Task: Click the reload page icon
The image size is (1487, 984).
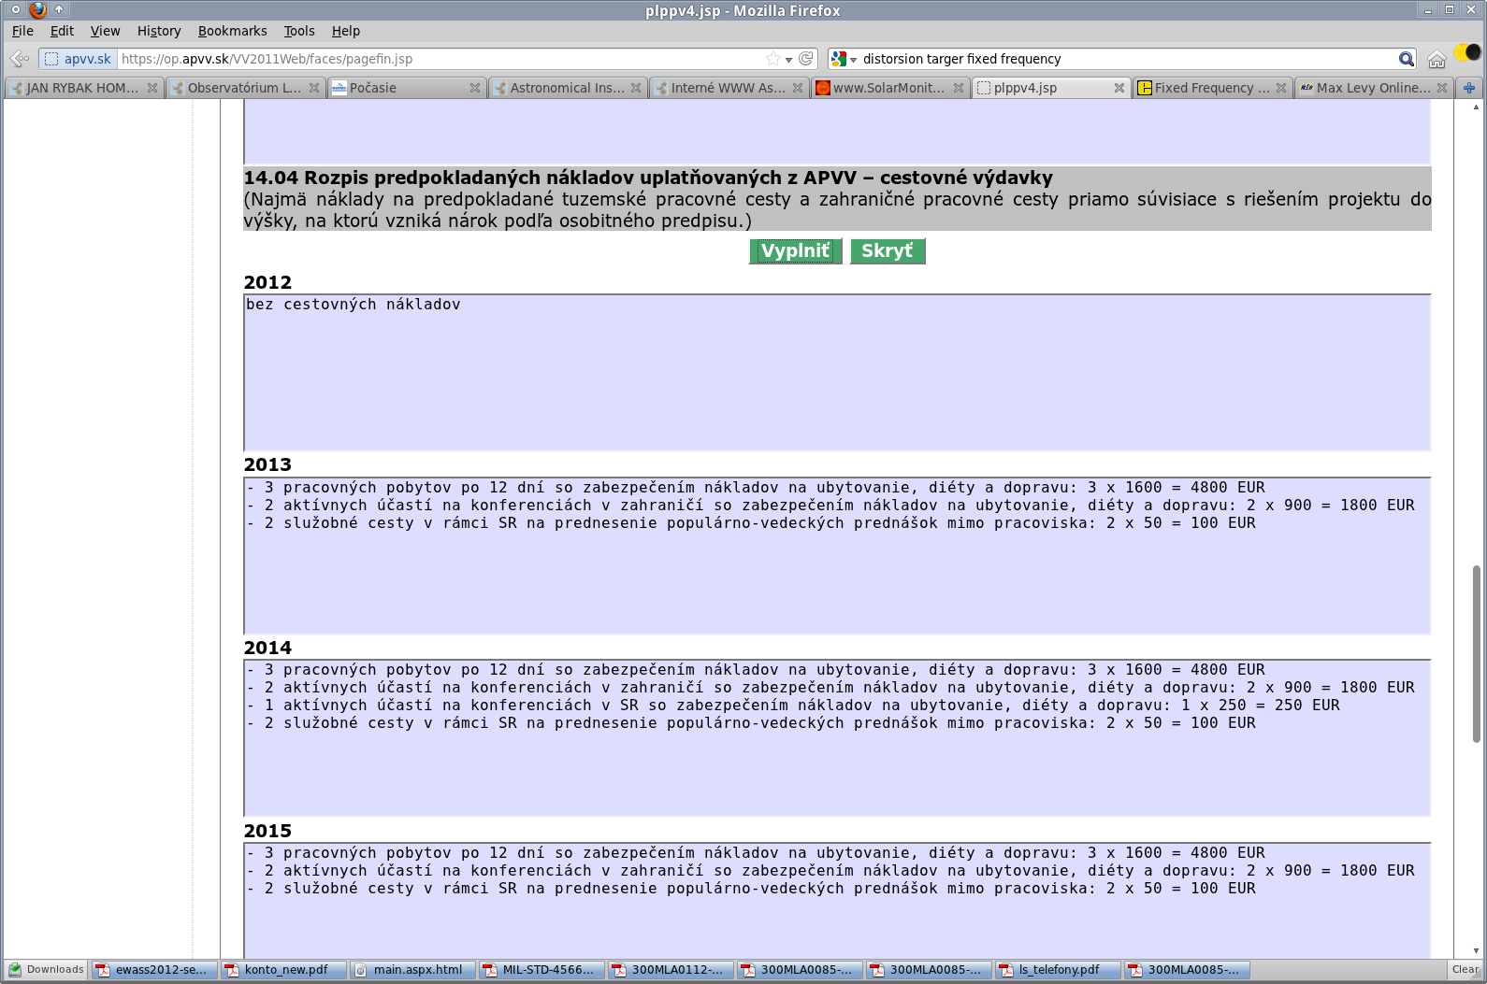Action: (806, 59)
